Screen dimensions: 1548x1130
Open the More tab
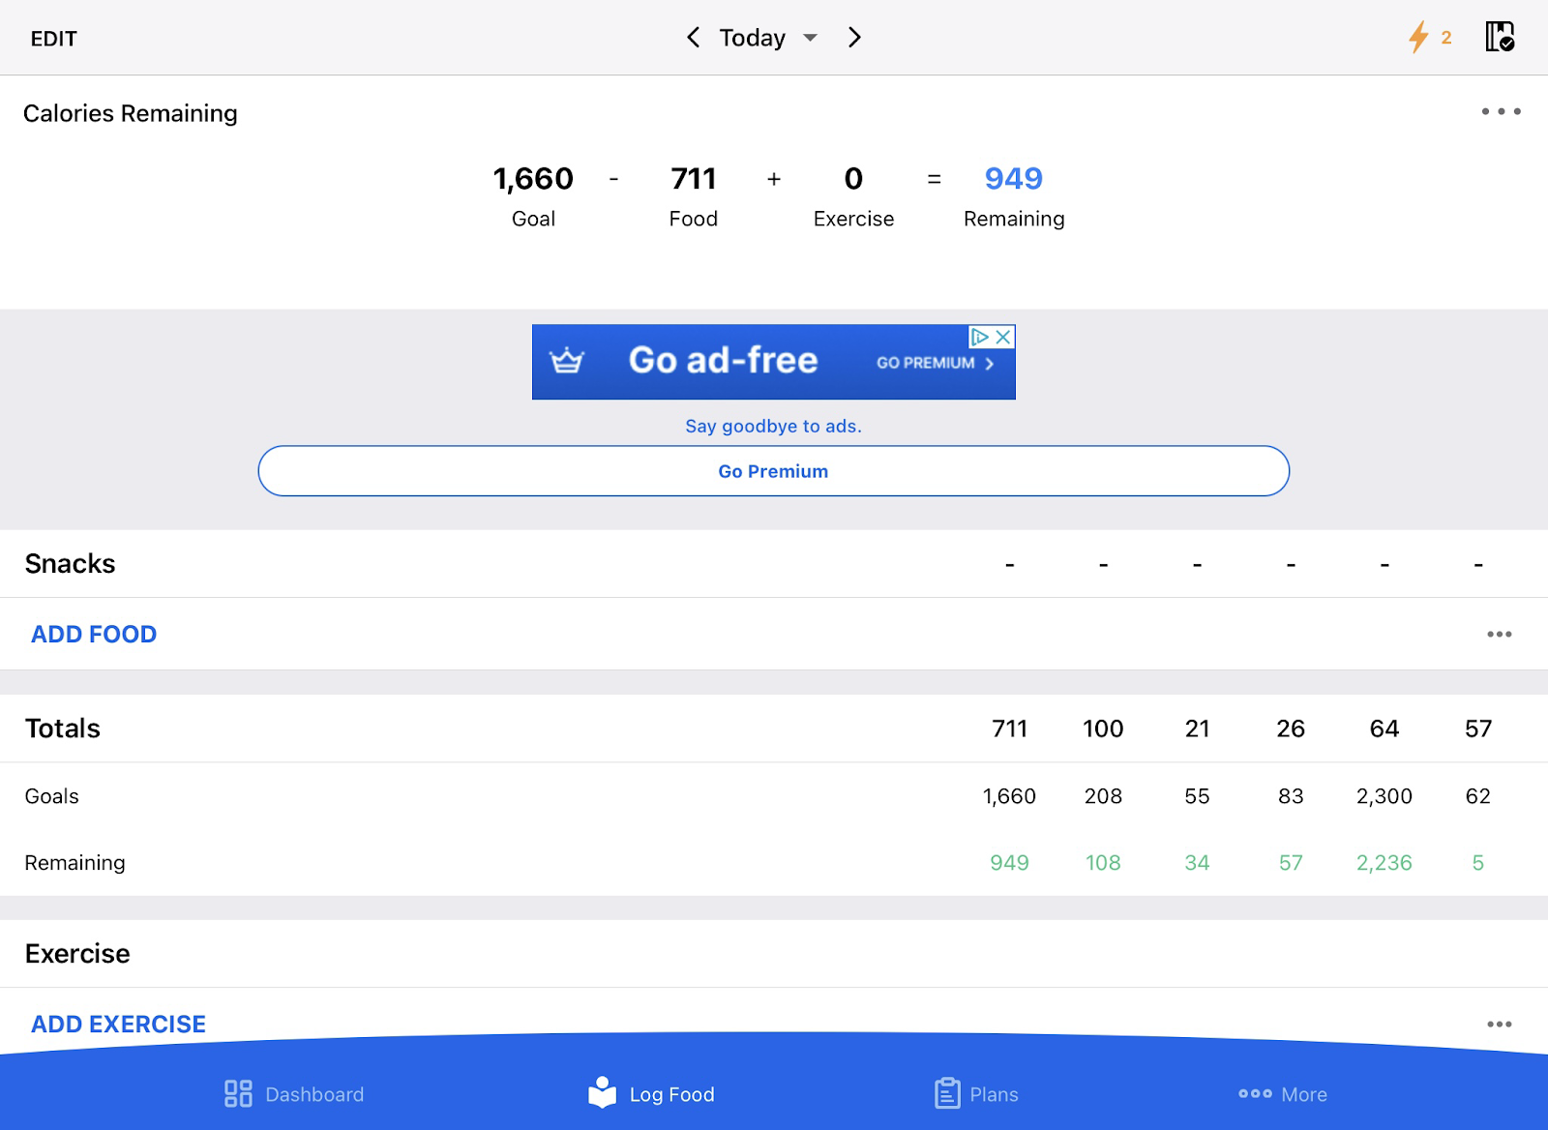point(1283,1094)
